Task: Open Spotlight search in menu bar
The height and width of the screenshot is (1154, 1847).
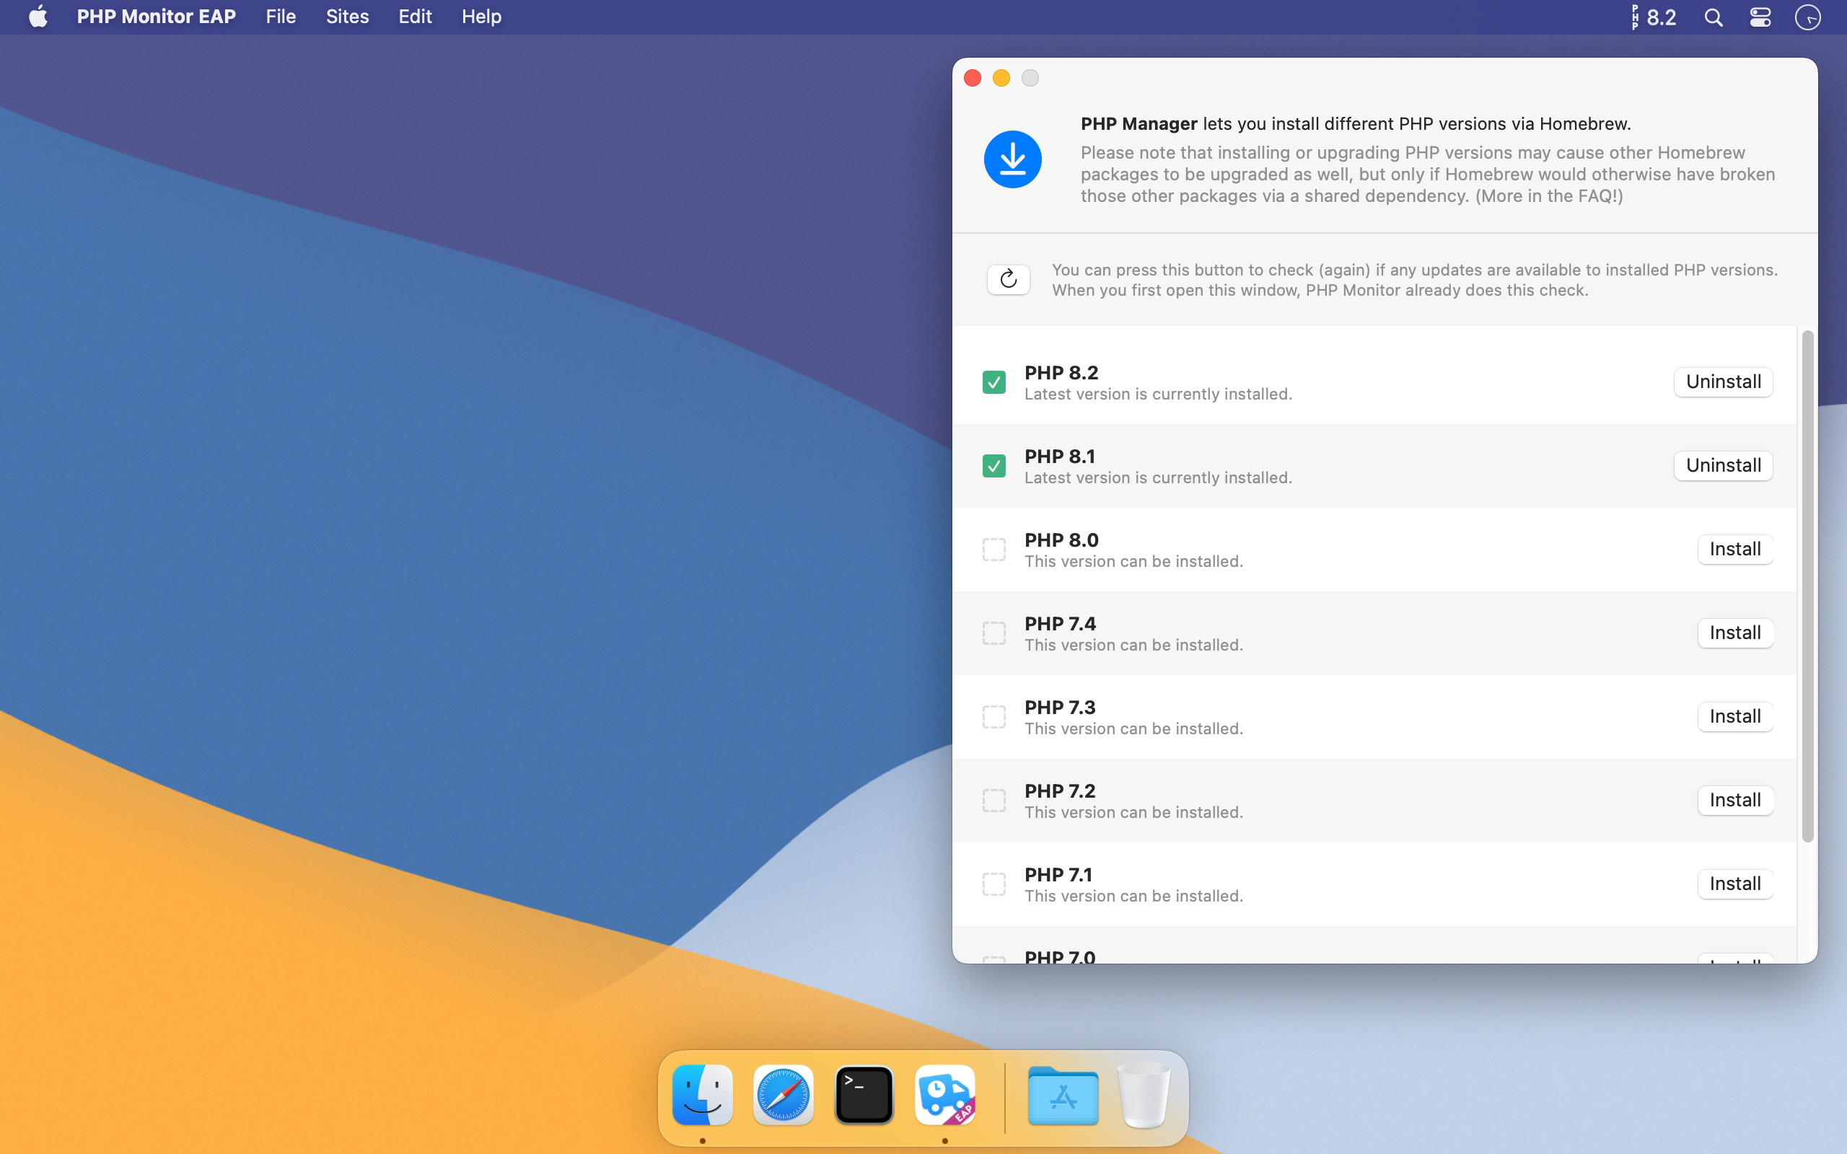Action: 1714,17
